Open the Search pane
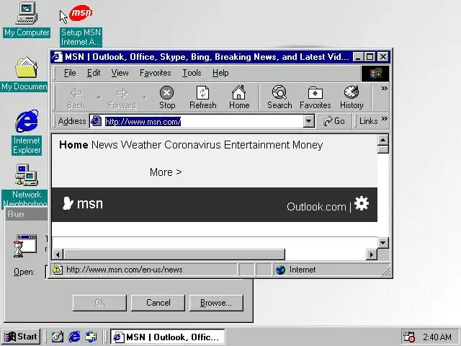 pyautogui.click(x=279, y=98)
